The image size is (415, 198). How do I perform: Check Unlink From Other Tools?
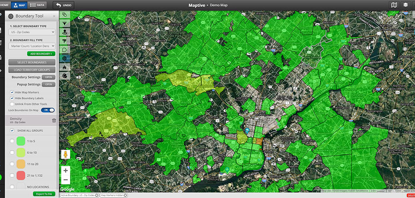pyautogui.click(x=12, y=104)
